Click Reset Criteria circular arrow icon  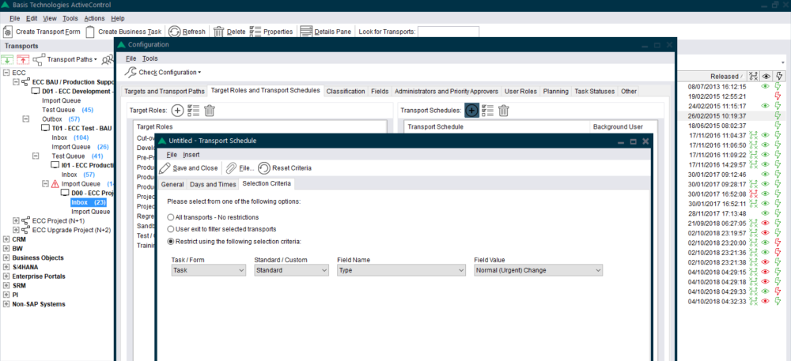pos(264,167)
